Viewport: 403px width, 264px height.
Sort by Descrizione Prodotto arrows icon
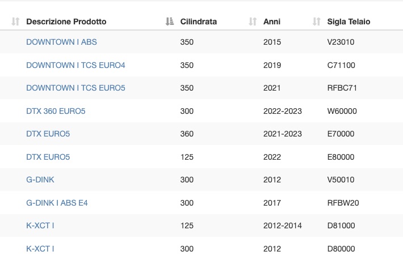click(15, 22)
